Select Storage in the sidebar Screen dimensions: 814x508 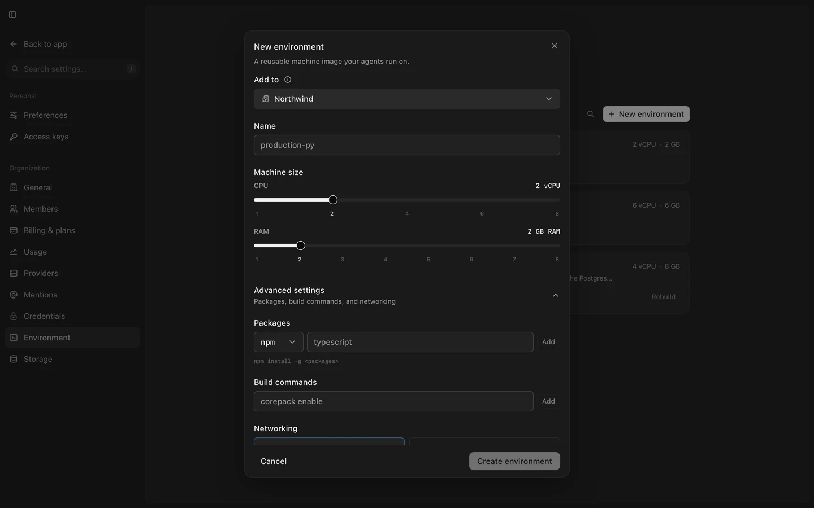pos(72,359)
